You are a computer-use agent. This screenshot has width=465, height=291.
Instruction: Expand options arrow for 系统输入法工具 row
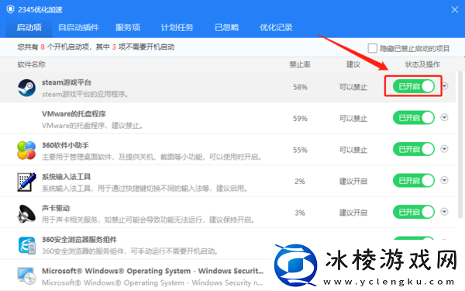point(444,180)
